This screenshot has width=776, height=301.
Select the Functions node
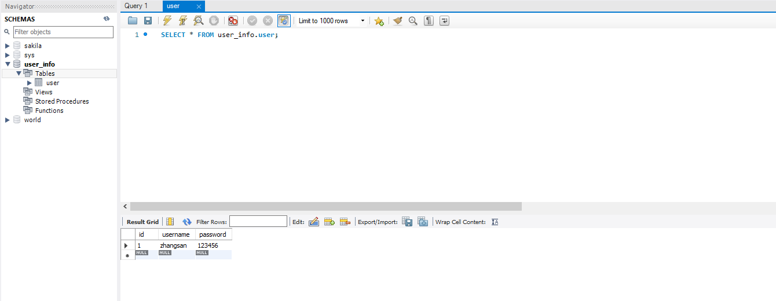tap(49, 111)
